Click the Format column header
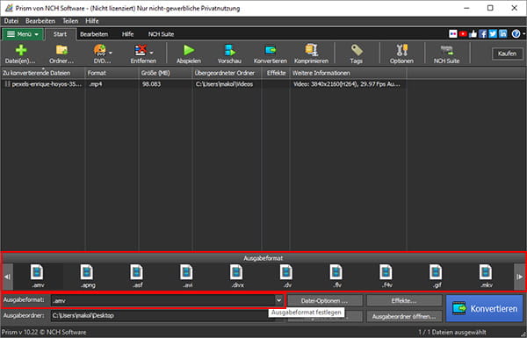 [112, 73]
